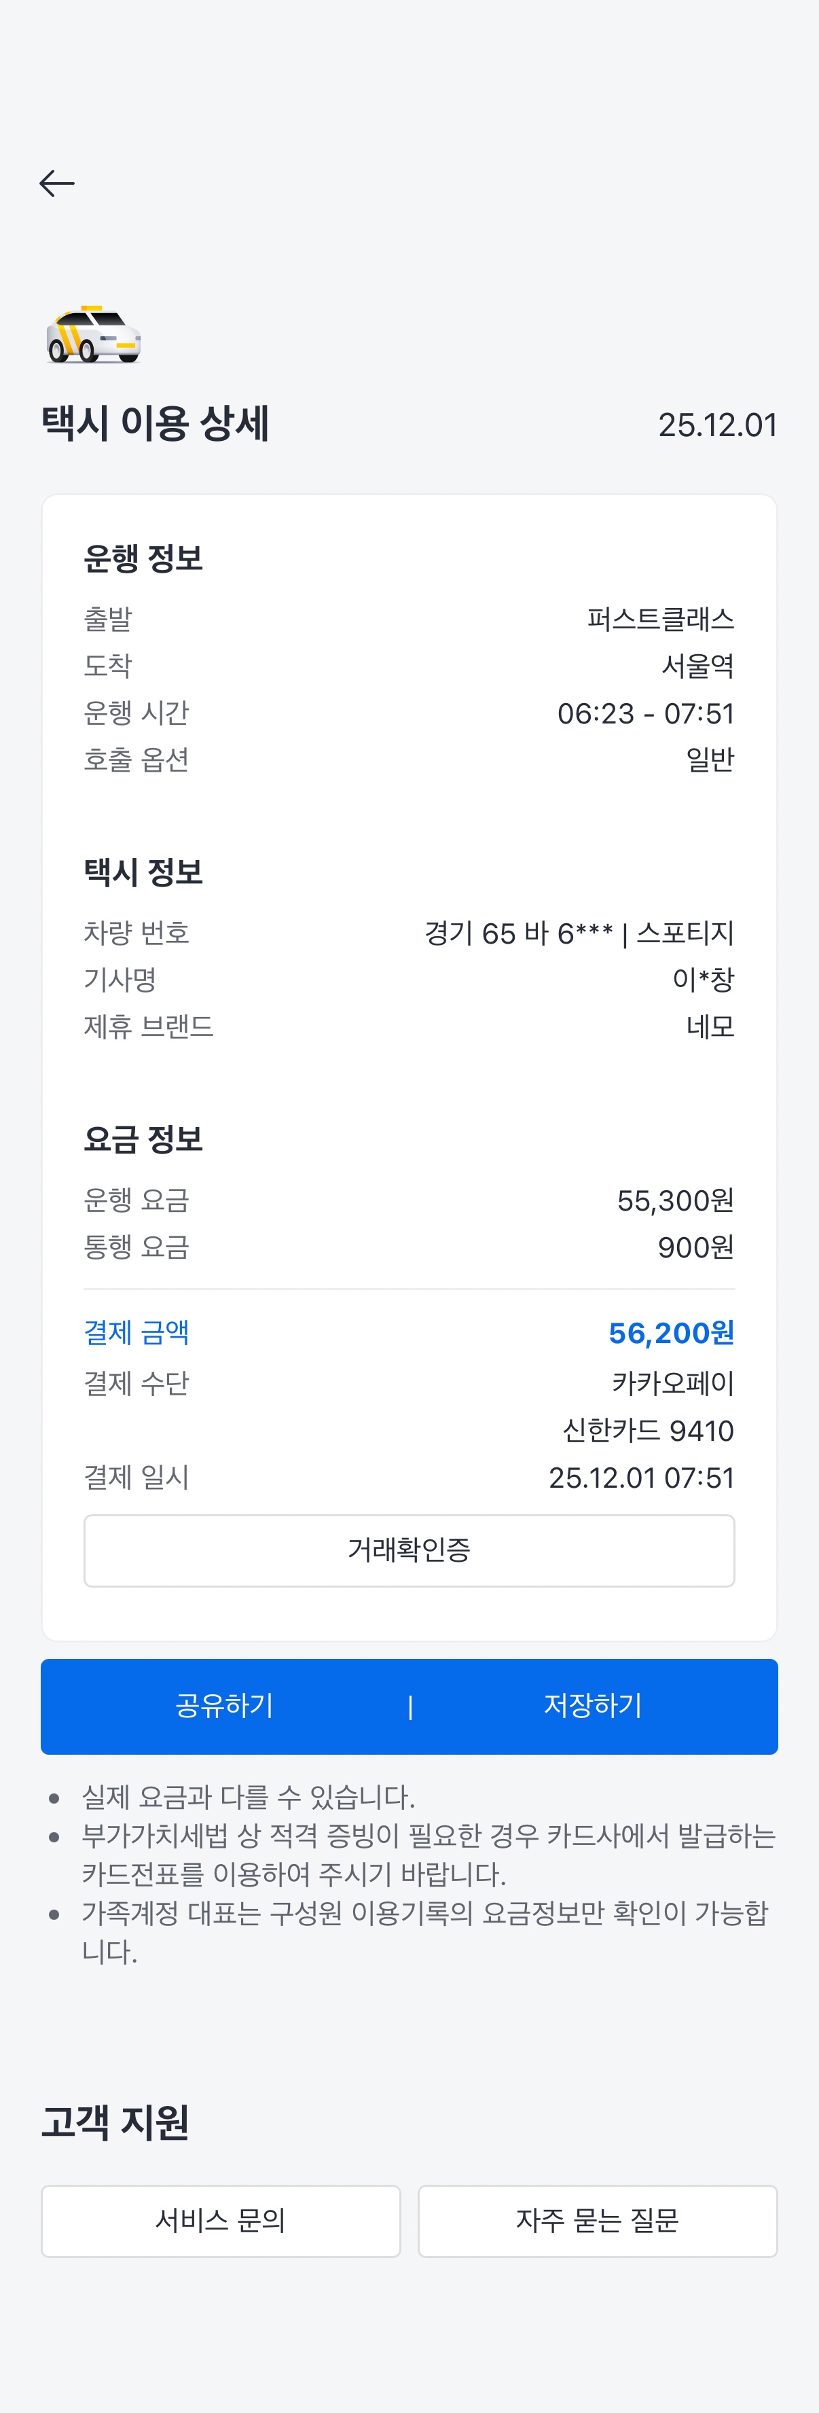Tap 저장하기 to save the receipt
Image resolution: width=819 pixels, height=2413 pixels.
tap(592, 1706)
